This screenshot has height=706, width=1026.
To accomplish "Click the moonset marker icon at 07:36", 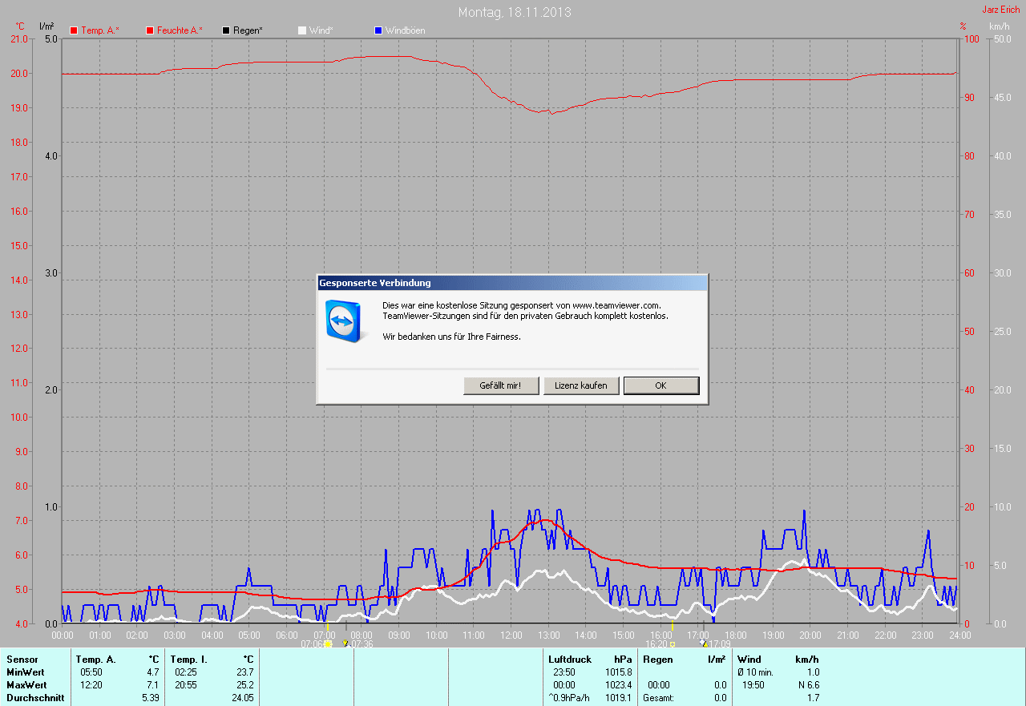I will [345, 643].
